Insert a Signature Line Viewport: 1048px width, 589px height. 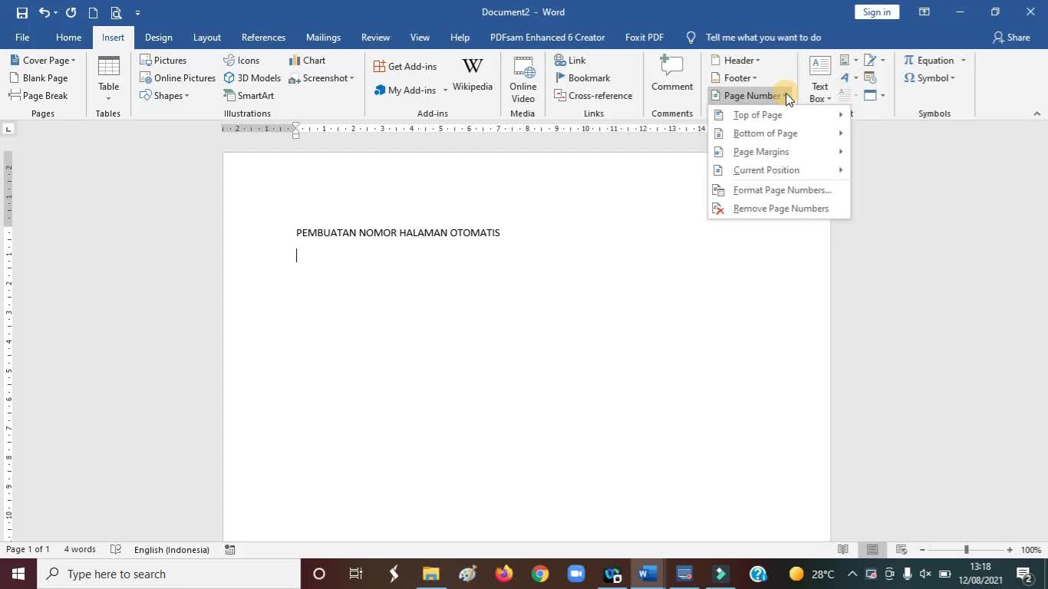[x=874, y=61]
